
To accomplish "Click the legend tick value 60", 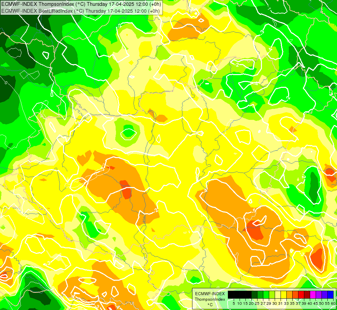I will coord(333,303).
